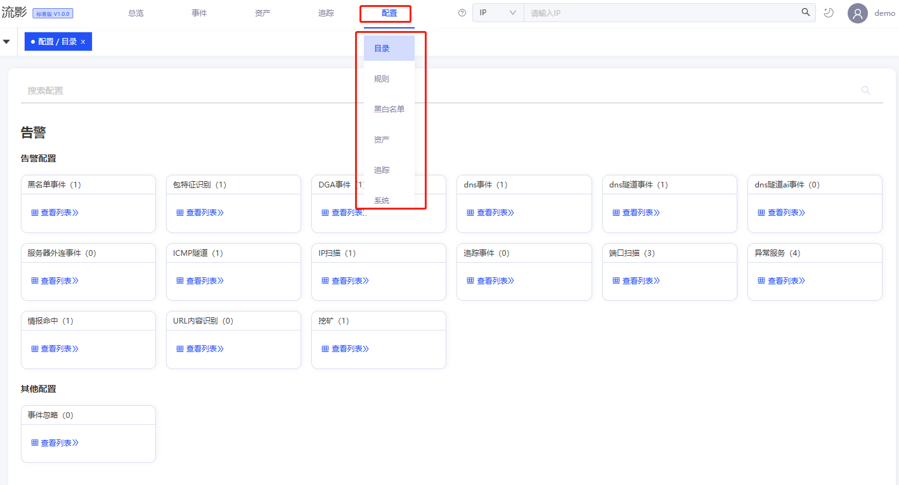Viewport: 899px width, 485px height.
Task: View list for dns隧道ai事件
Action: pyautogui.click(x=781, y=213)
